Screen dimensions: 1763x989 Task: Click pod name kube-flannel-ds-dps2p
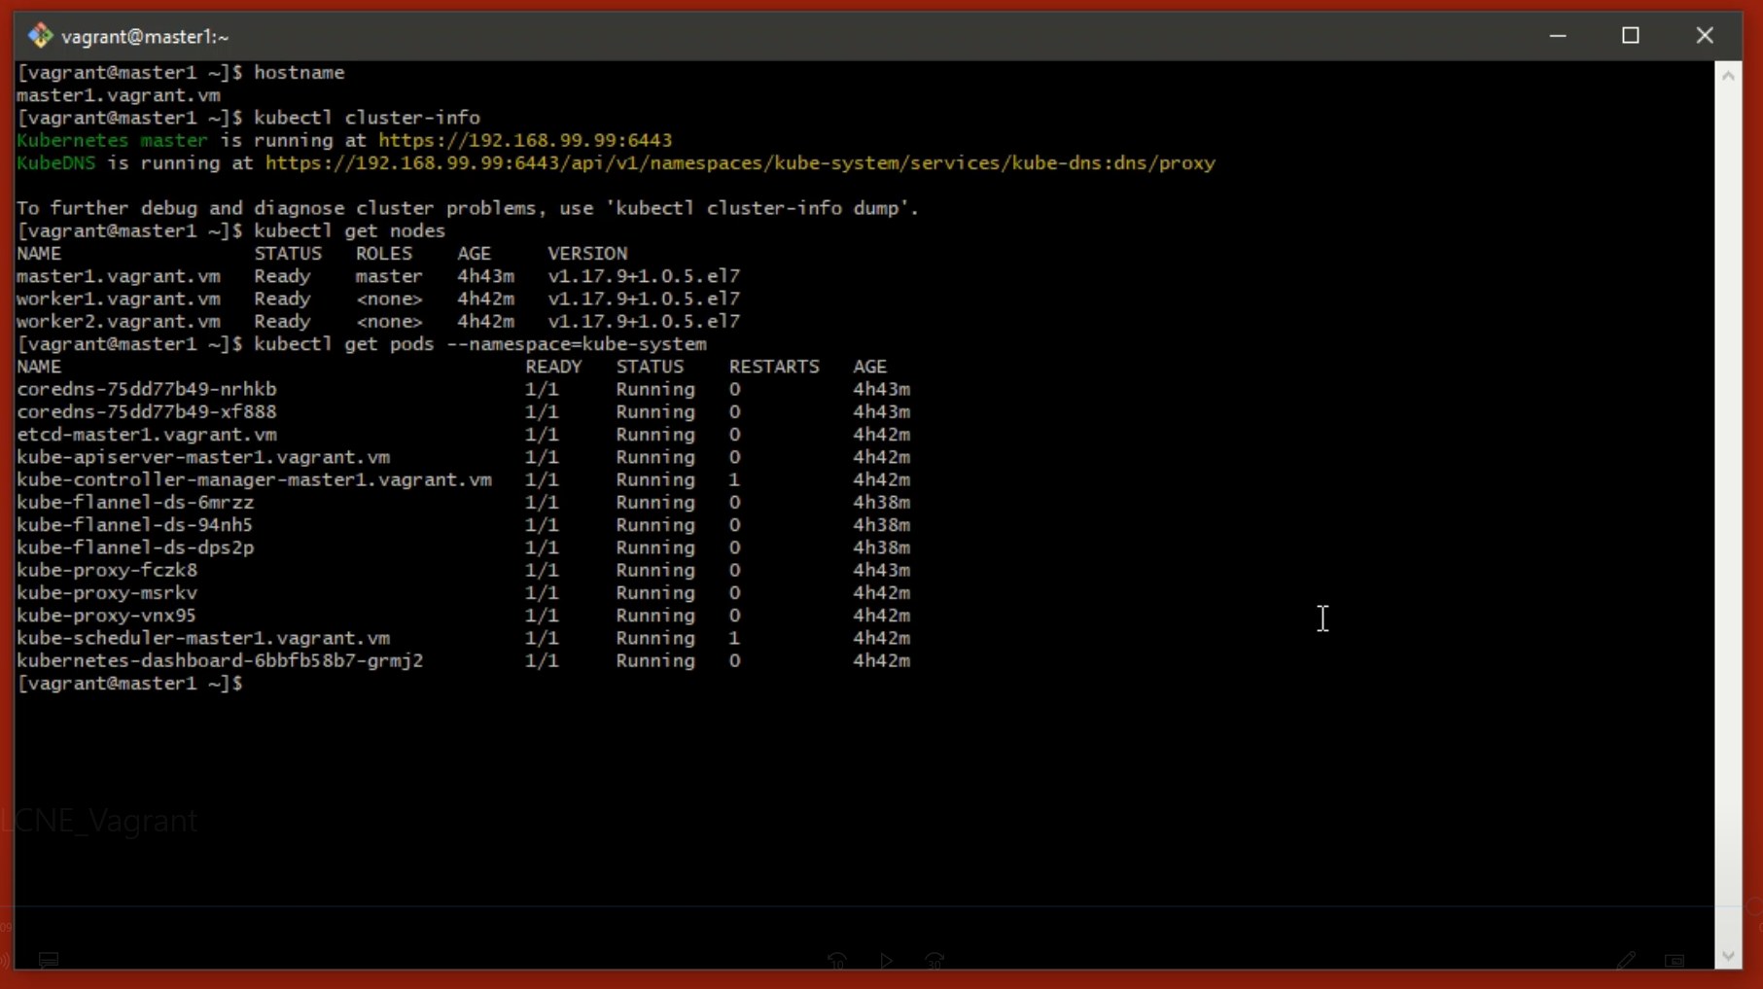135,547
